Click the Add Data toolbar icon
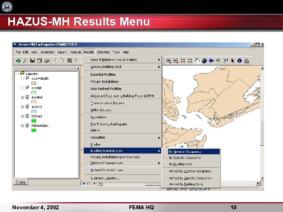The height and width of the screenshot is (212, 283). [18, 60]
